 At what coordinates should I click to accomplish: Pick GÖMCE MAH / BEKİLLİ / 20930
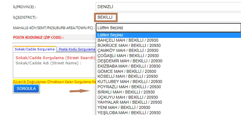pyautogui.click(x=127, y=71)
